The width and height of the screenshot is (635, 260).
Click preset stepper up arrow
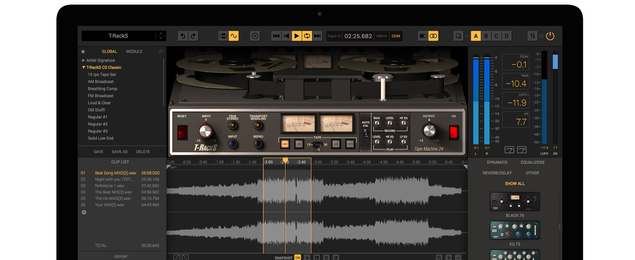pyautogui.click(x=161, y=33)
